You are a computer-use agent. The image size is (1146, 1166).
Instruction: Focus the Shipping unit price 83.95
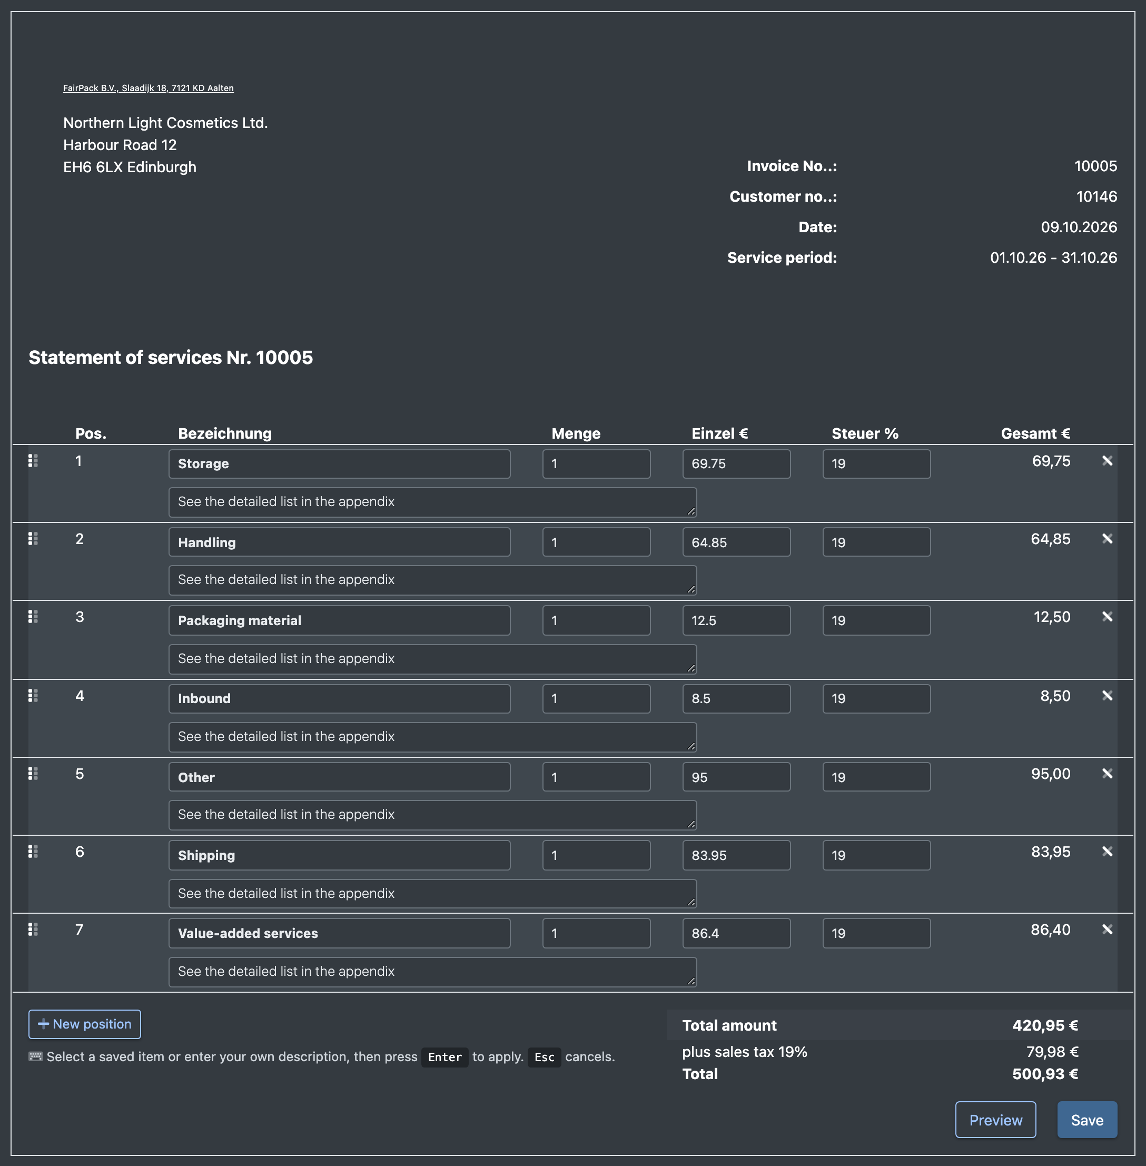(736, 855)
